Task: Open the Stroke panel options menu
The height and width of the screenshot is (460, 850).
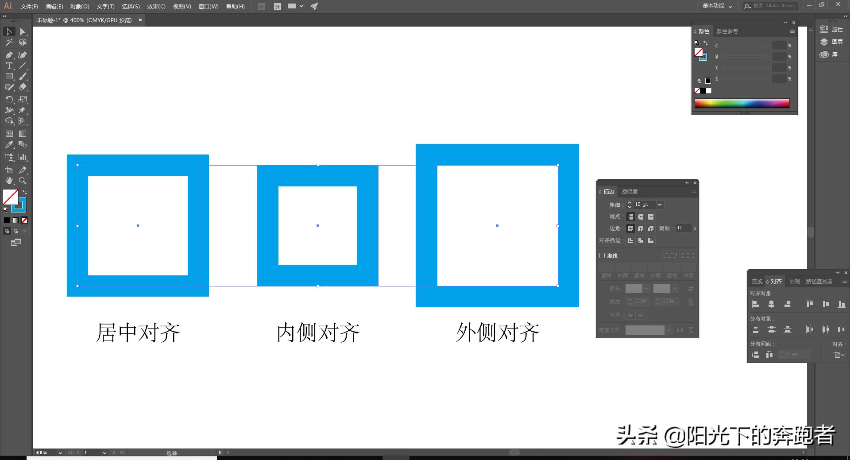Action: click(x=693, y=191)
